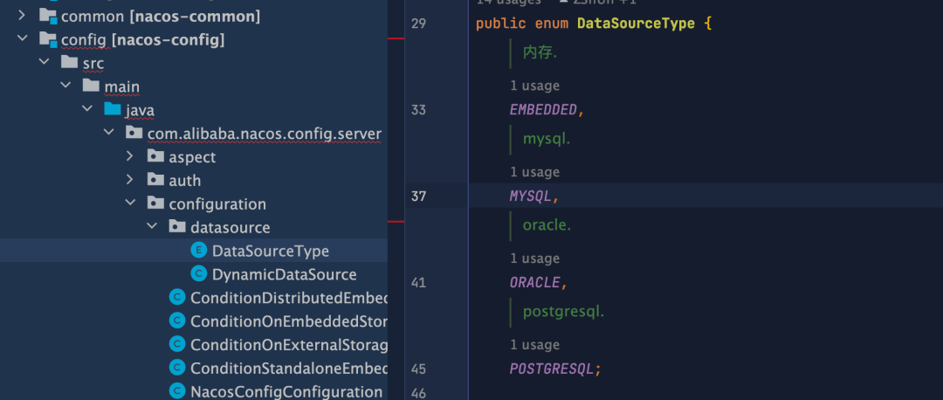
Task: Show usages hint above POSTGRESQL
Action: pyautogui.click(x=534, y=345)
